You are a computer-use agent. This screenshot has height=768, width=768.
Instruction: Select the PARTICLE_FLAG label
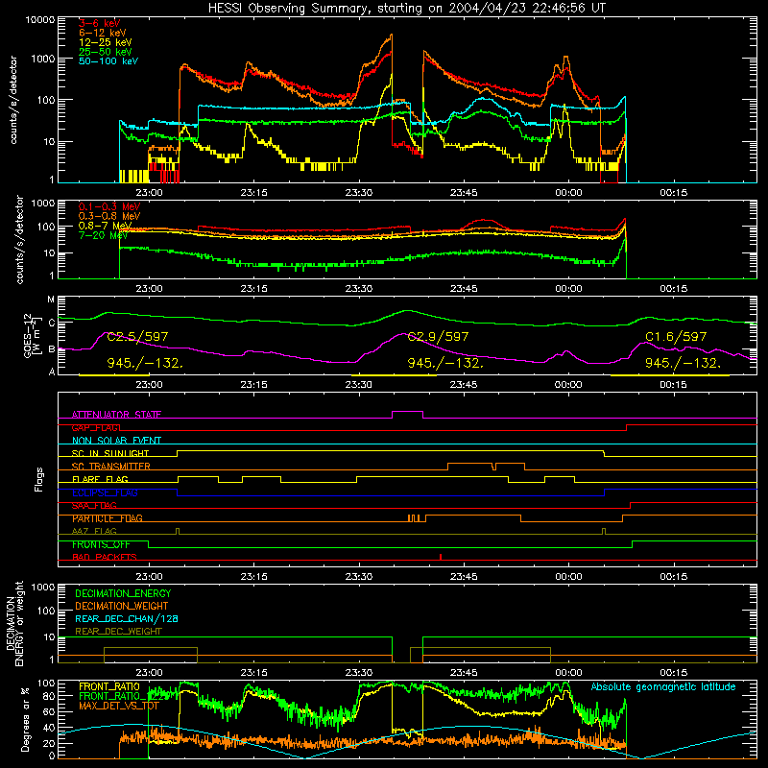pyautogui.click(x=108, y=518)
